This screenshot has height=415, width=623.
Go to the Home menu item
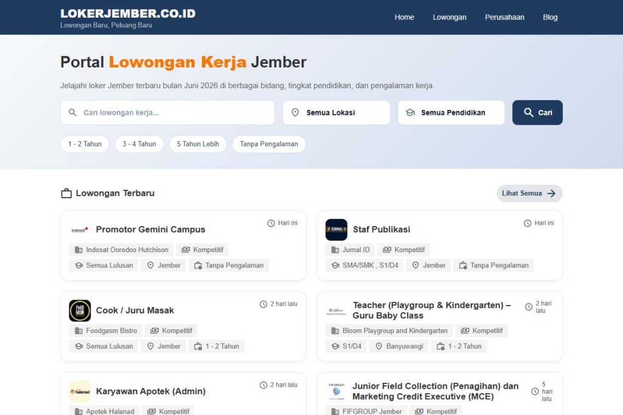[x=404, y=17]
